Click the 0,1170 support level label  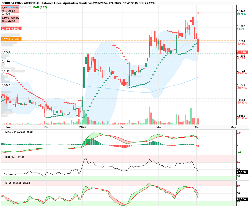click(x=6, y=61)
